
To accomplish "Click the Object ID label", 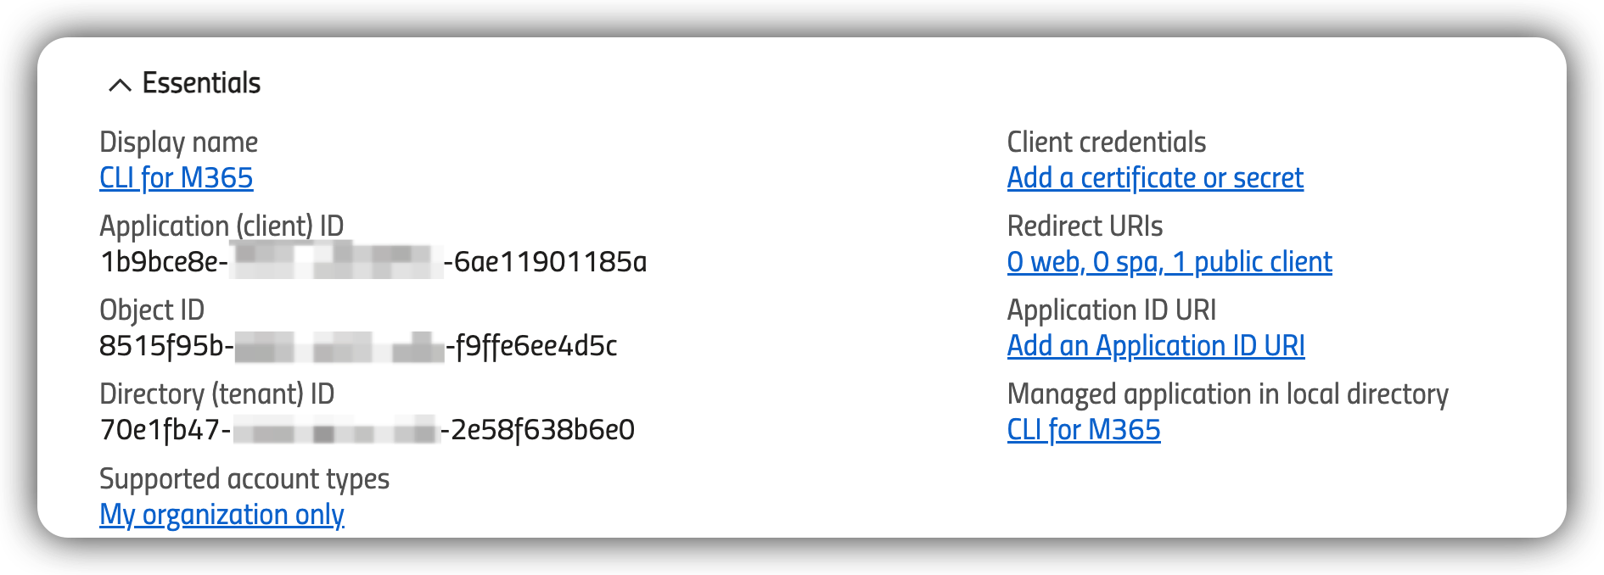I will pos(152,310).
